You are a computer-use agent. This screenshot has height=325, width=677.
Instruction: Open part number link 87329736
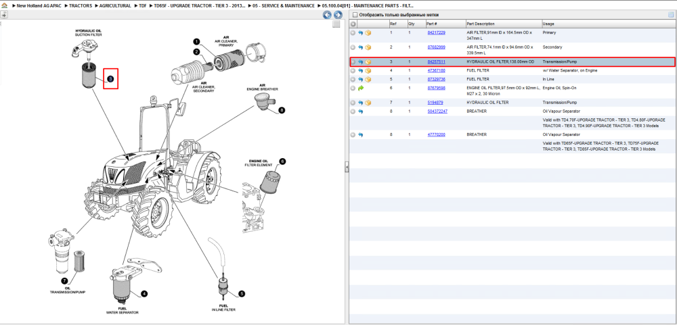pyautogui.click(x=436, y=79)
